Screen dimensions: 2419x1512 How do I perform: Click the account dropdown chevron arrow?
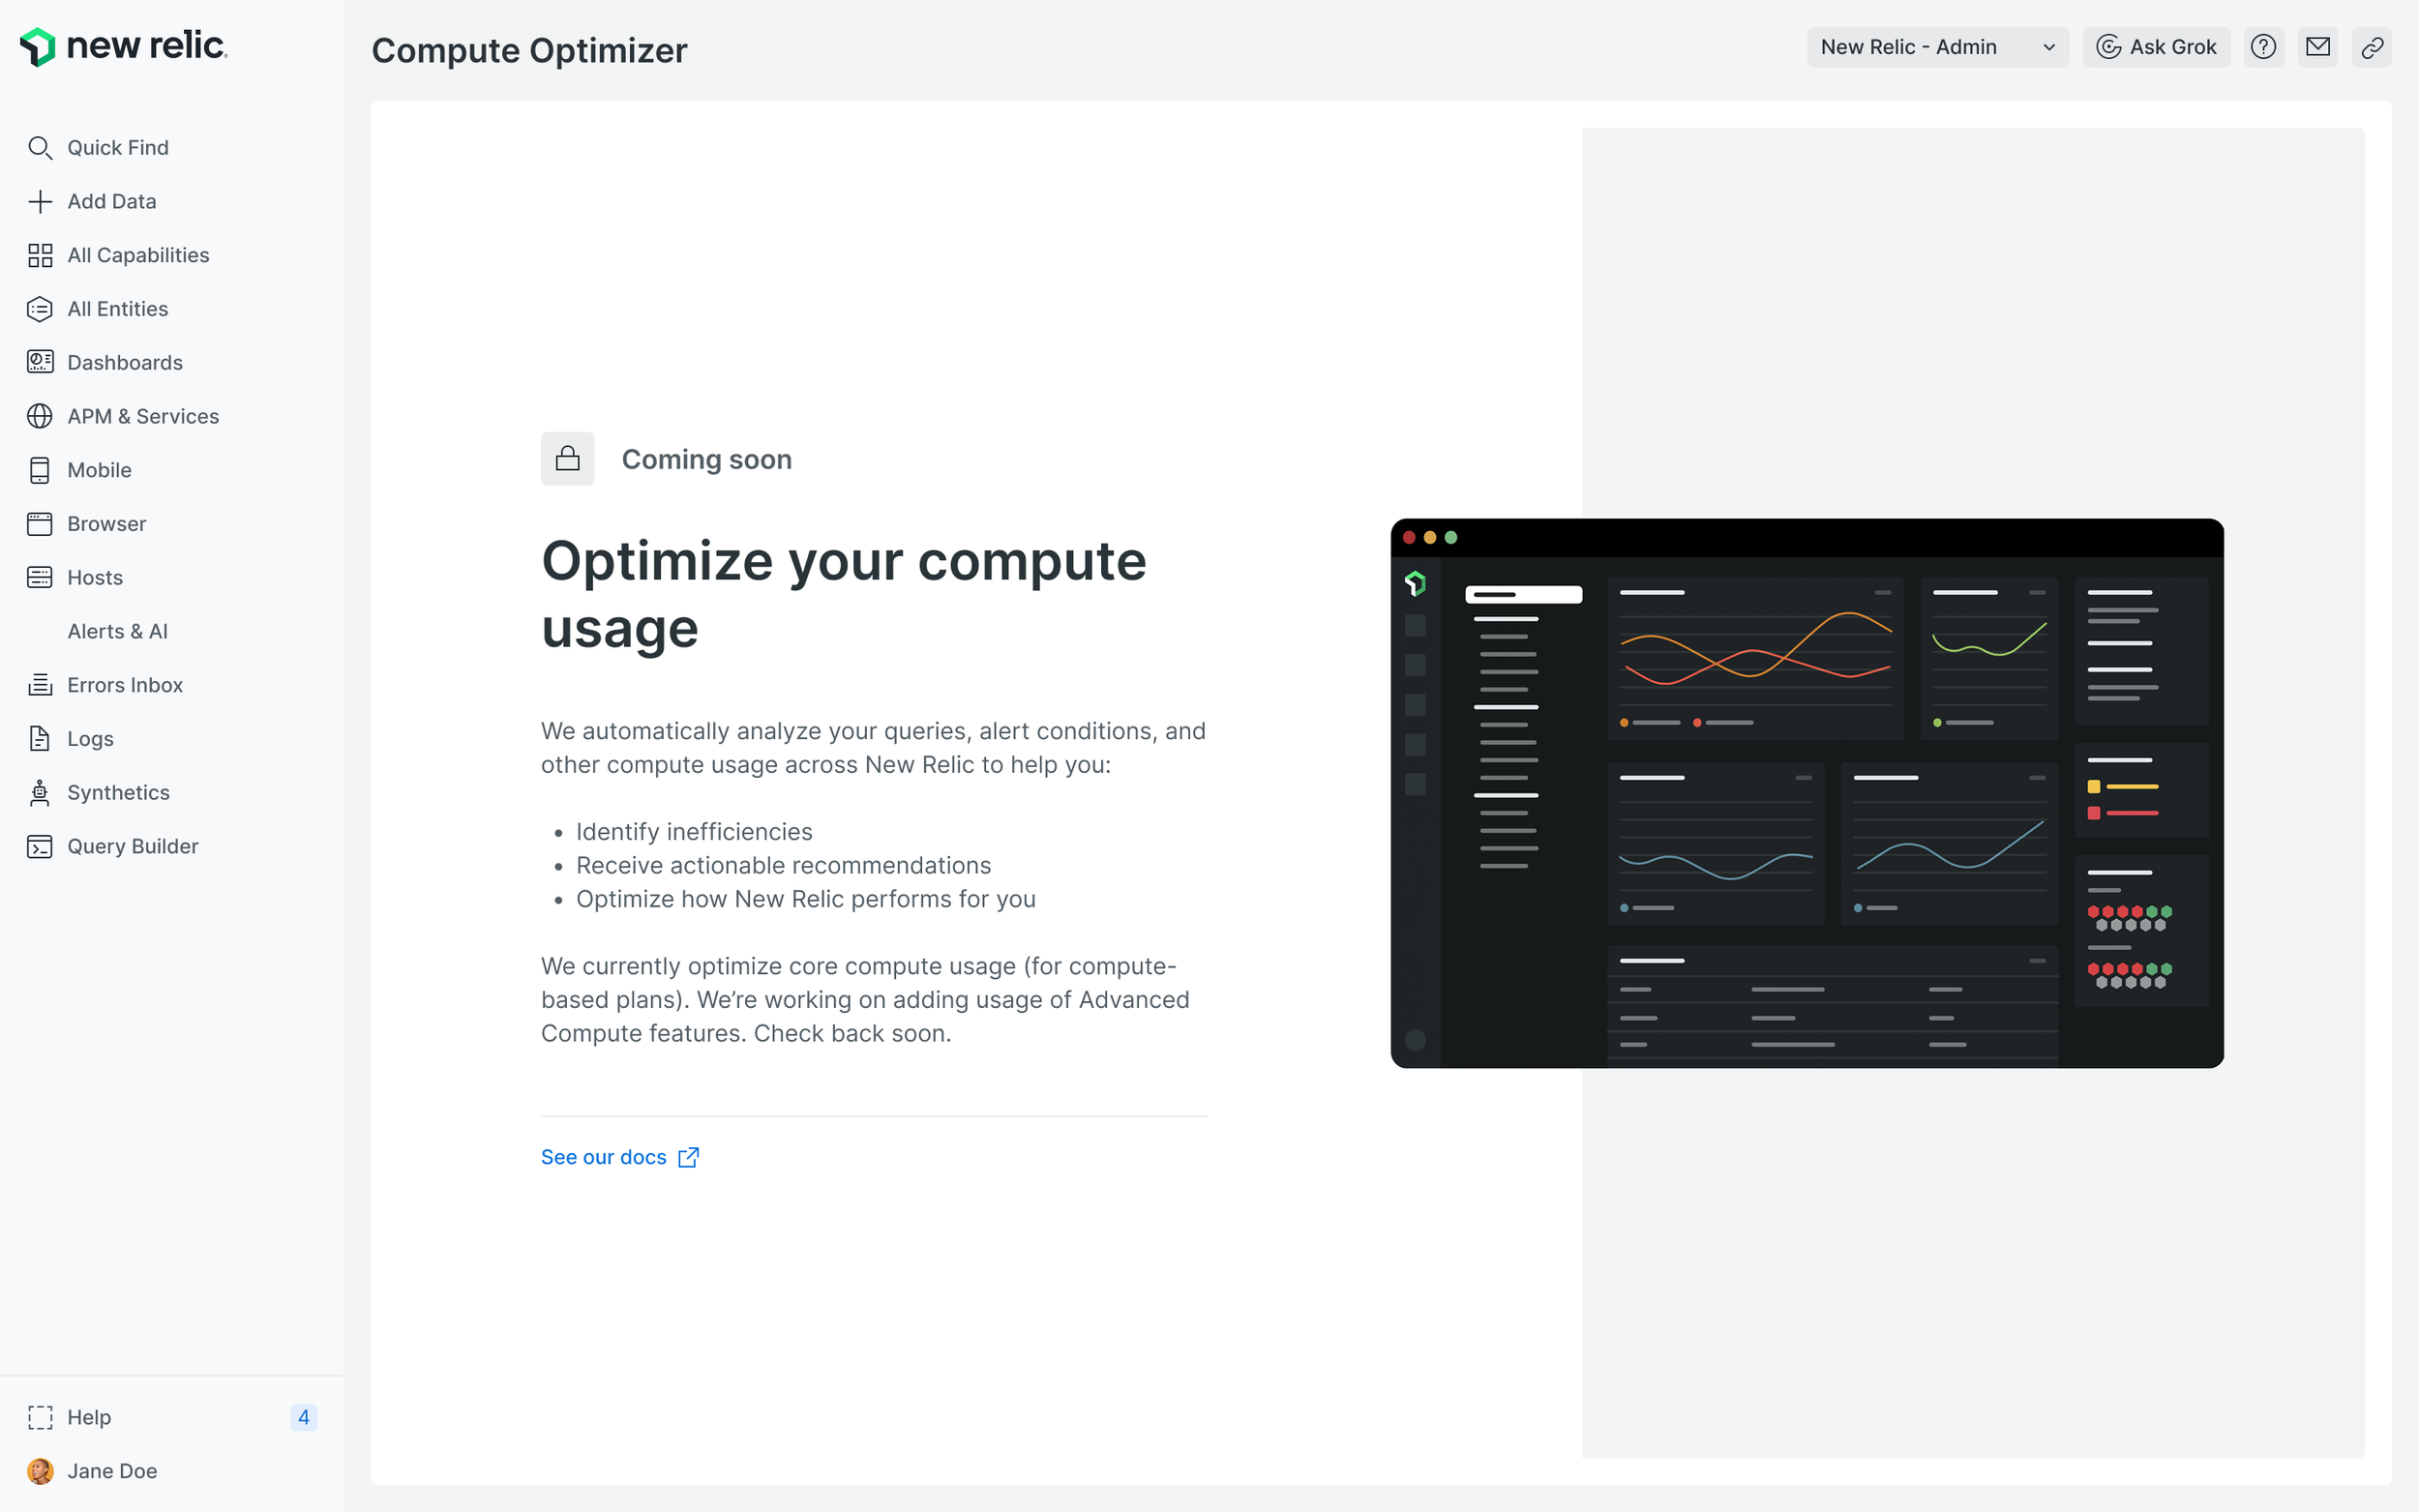(x=2048, y=47)
